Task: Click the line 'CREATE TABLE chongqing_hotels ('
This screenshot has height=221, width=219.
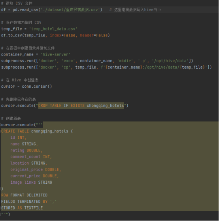Action: click(37, 131)
